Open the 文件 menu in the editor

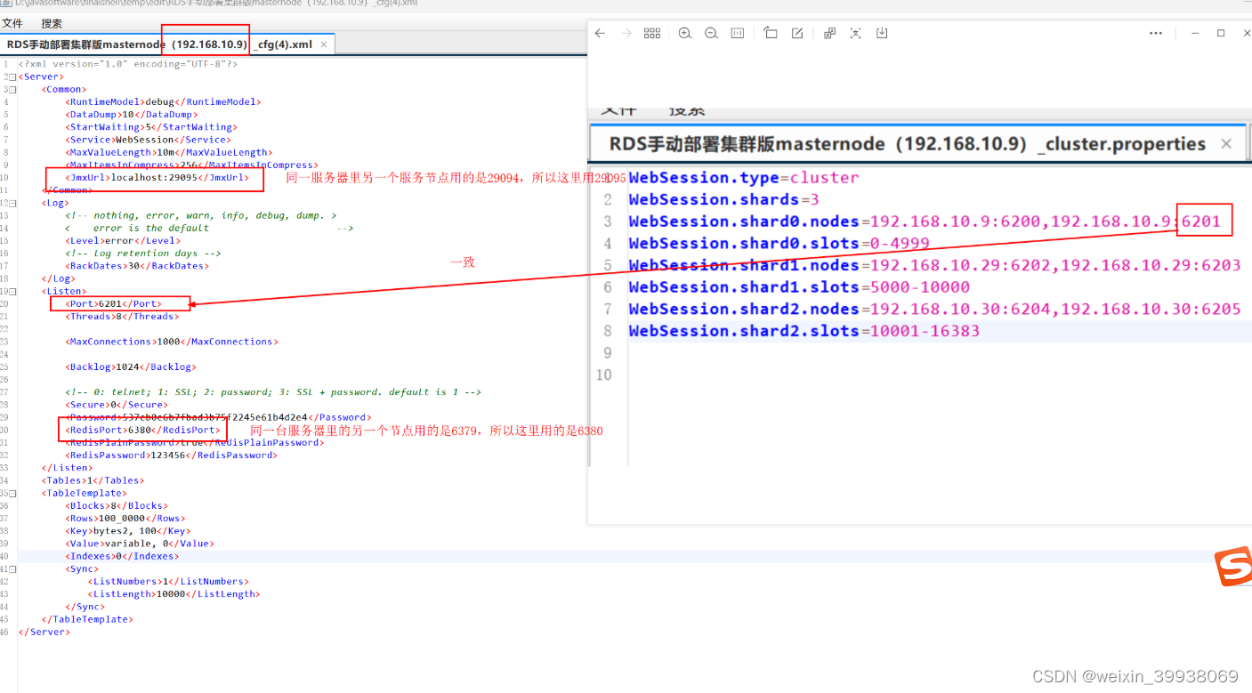pos(12,23)
